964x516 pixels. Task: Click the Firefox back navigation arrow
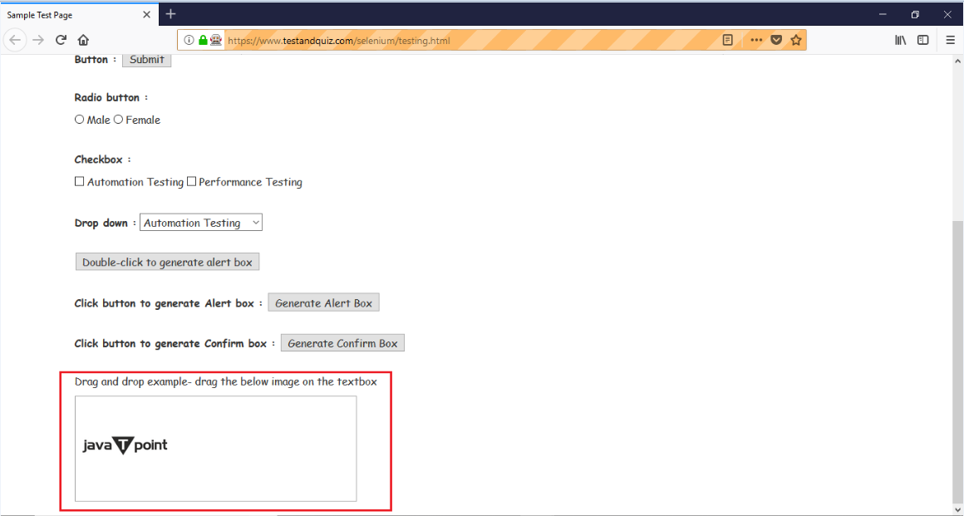click(x=14, y=39)
